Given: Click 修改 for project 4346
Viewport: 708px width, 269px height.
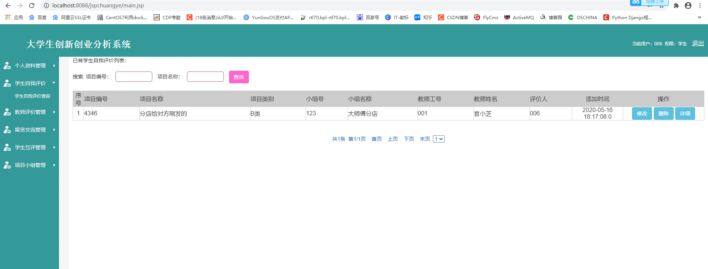Looking at the screenshot, I should [642, 113].
